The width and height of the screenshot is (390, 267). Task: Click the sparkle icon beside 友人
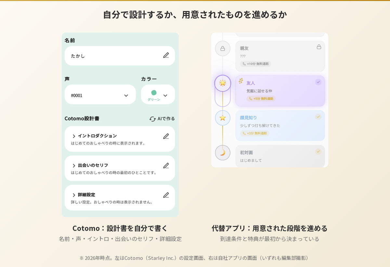click(x=241, y=81)
